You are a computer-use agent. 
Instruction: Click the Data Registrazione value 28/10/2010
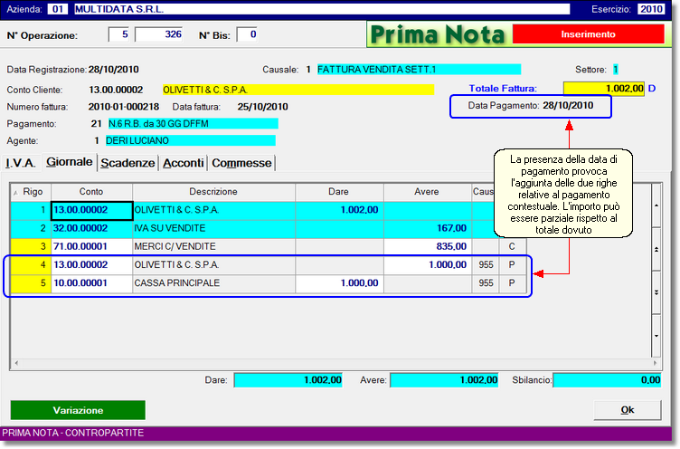coord(114,70)
